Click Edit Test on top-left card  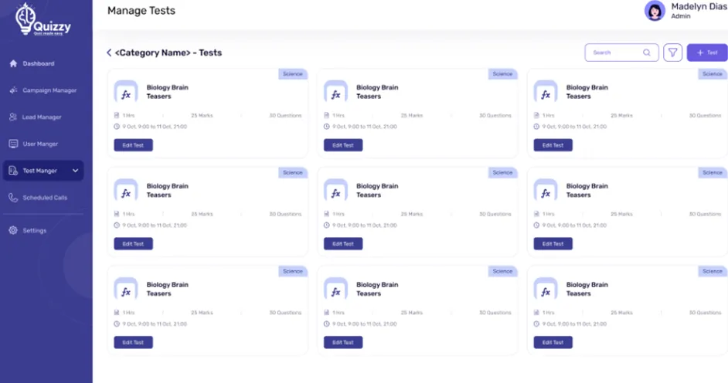133,145
